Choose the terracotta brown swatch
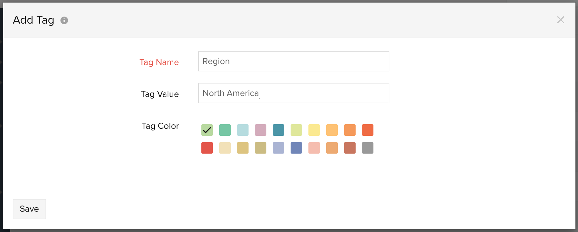This screenshot has width=578, height=232. [350, 148]
